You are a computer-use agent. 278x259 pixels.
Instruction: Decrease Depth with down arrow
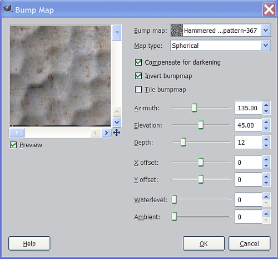pyautogui.click(x=266, y=145)
